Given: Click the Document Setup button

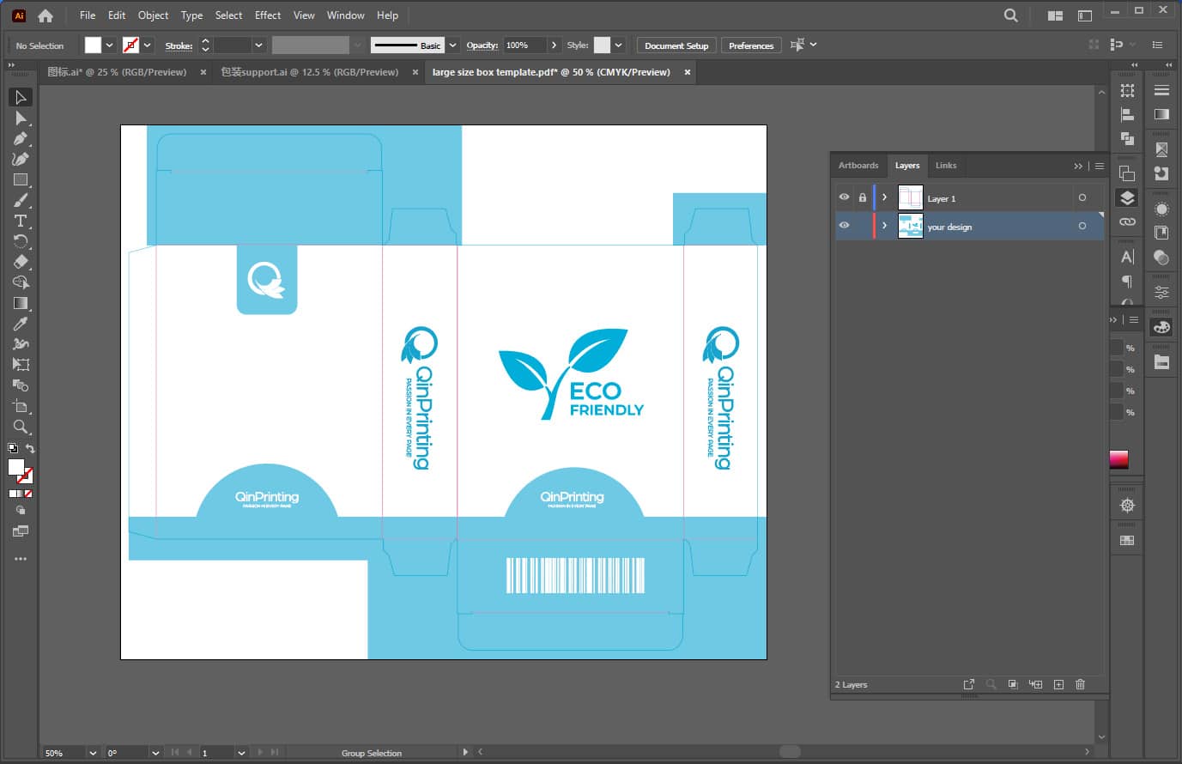Looking at the screenshot, I should point(676,45).
